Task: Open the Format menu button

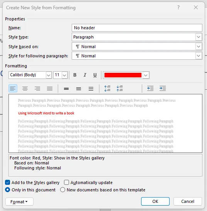Action: pyautogui.click(x=19, y=202)
